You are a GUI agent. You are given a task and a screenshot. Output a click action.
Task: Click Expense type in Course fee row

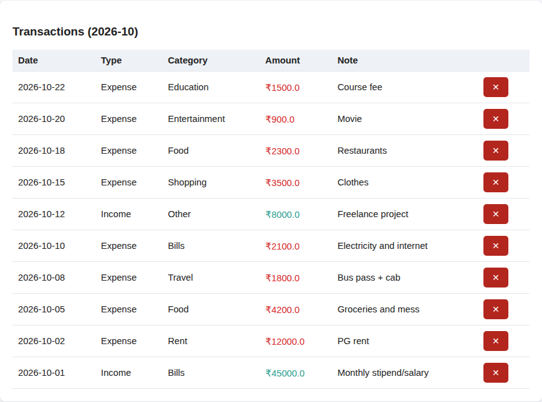[118, 87]
